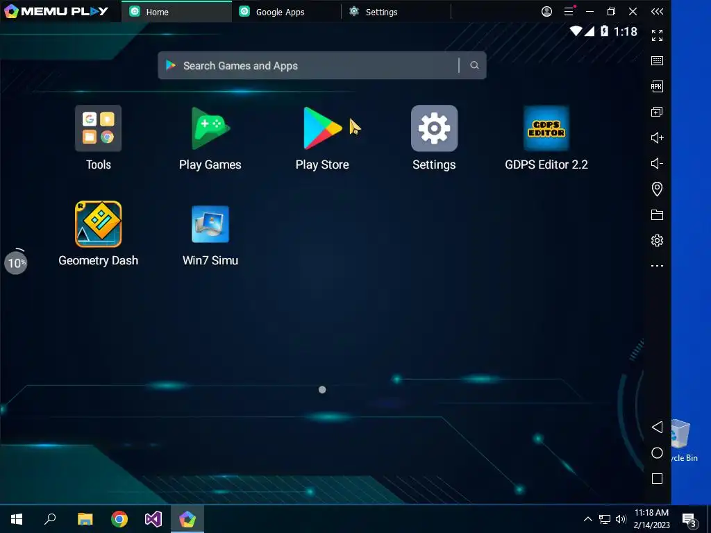711x533 pixels.
Task: Click the 10% floating indicator
Action: click(16, 262)
